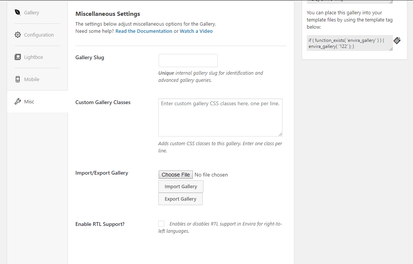Image resolution: width=413 pixels, height=264 pixels.
Task: Copy the template tag via clipboard icon
Action: coord(397,40)
